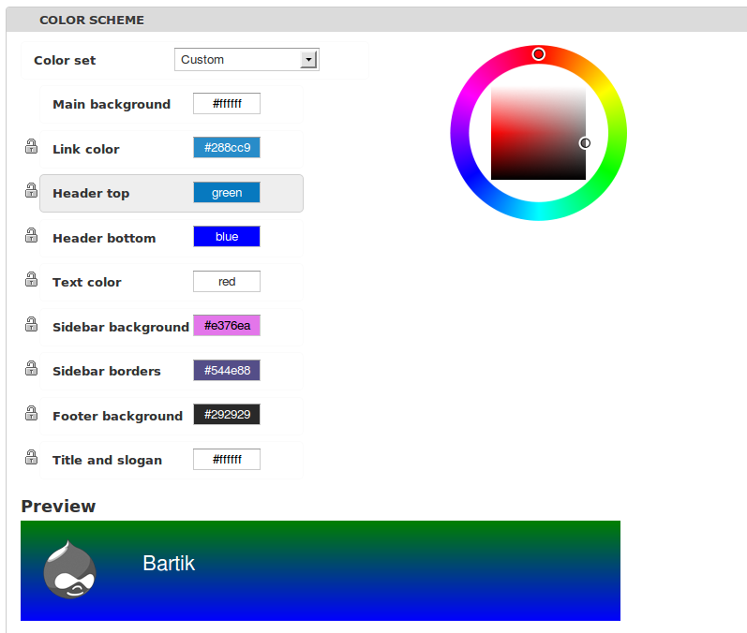Click the Title and slogan label
747x633 pixels.
click(x=107, y=460)
